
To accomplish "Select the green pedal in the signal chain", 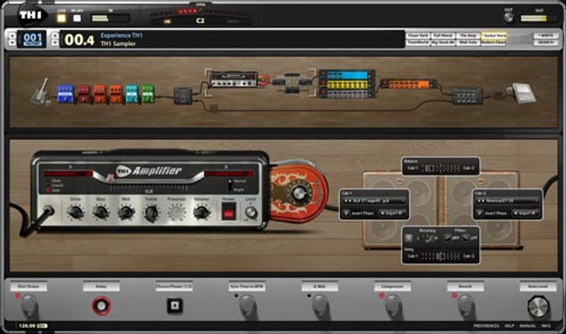I will (148, 94).
